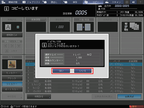Click the magnification 1.000 display
Image resolution: width=144 pixels, height=108 pixels.
pos(60,27)
